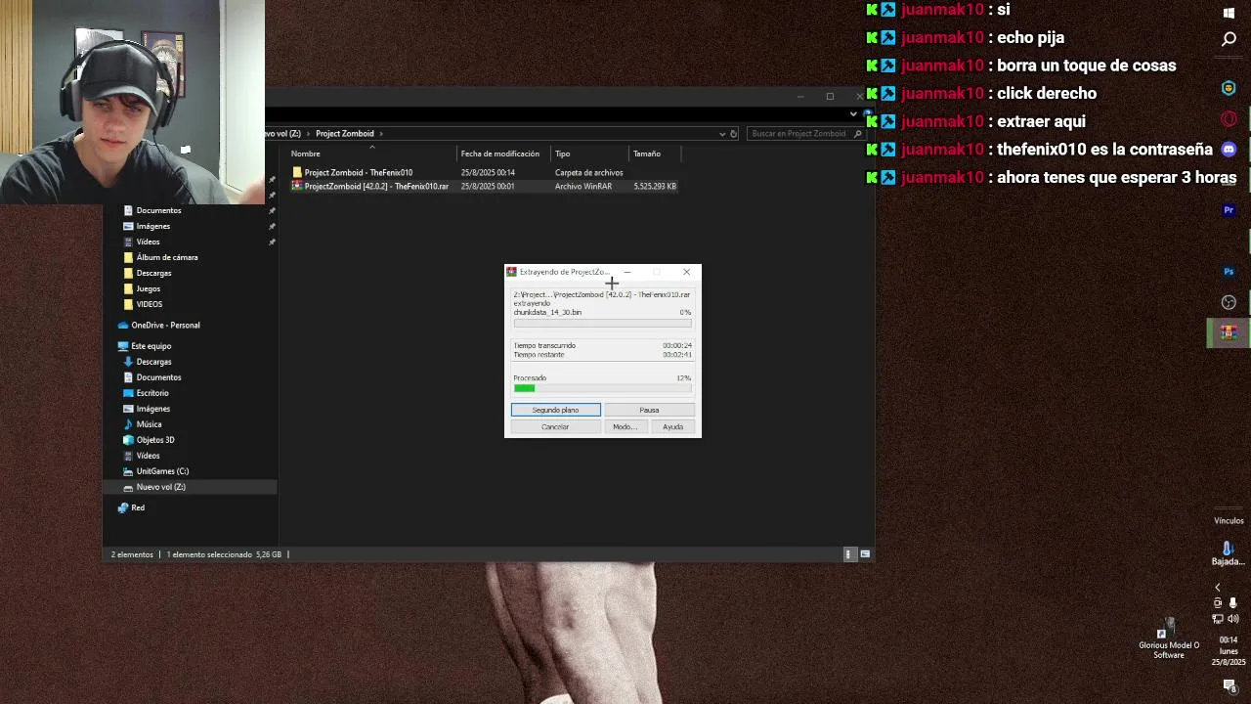Click the WinRAR dialog title bar icon
The height and width of the screenshot is (704, 1251).
511,272
